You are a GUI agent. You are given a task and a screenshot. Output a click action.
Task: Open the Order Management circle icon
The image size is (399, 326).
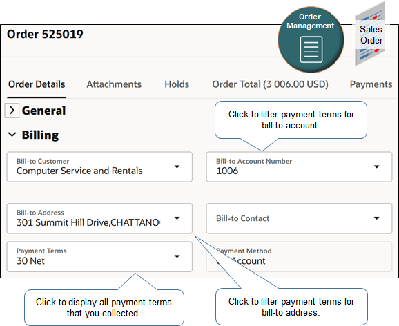tap(311, 39)
